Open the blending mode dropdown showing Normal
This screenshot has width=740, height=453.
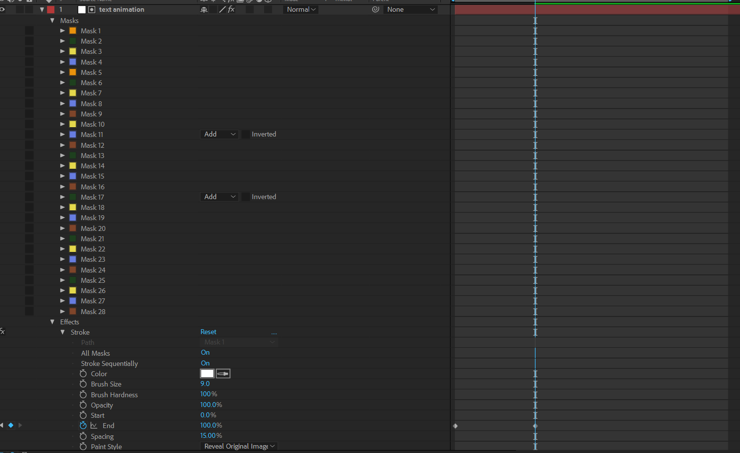click(x=301, y=9)
